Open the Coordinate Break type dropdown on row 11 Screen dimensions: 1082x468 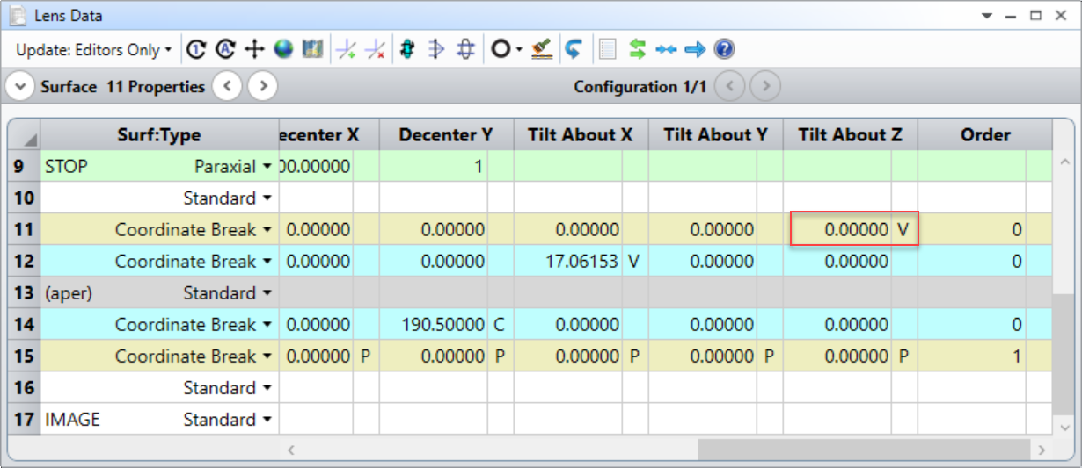click(x=267, y=229)
